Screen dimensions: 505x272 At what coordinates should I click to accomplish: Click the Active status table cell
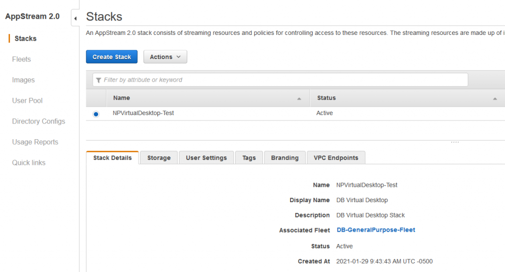[x=325, y=113]
